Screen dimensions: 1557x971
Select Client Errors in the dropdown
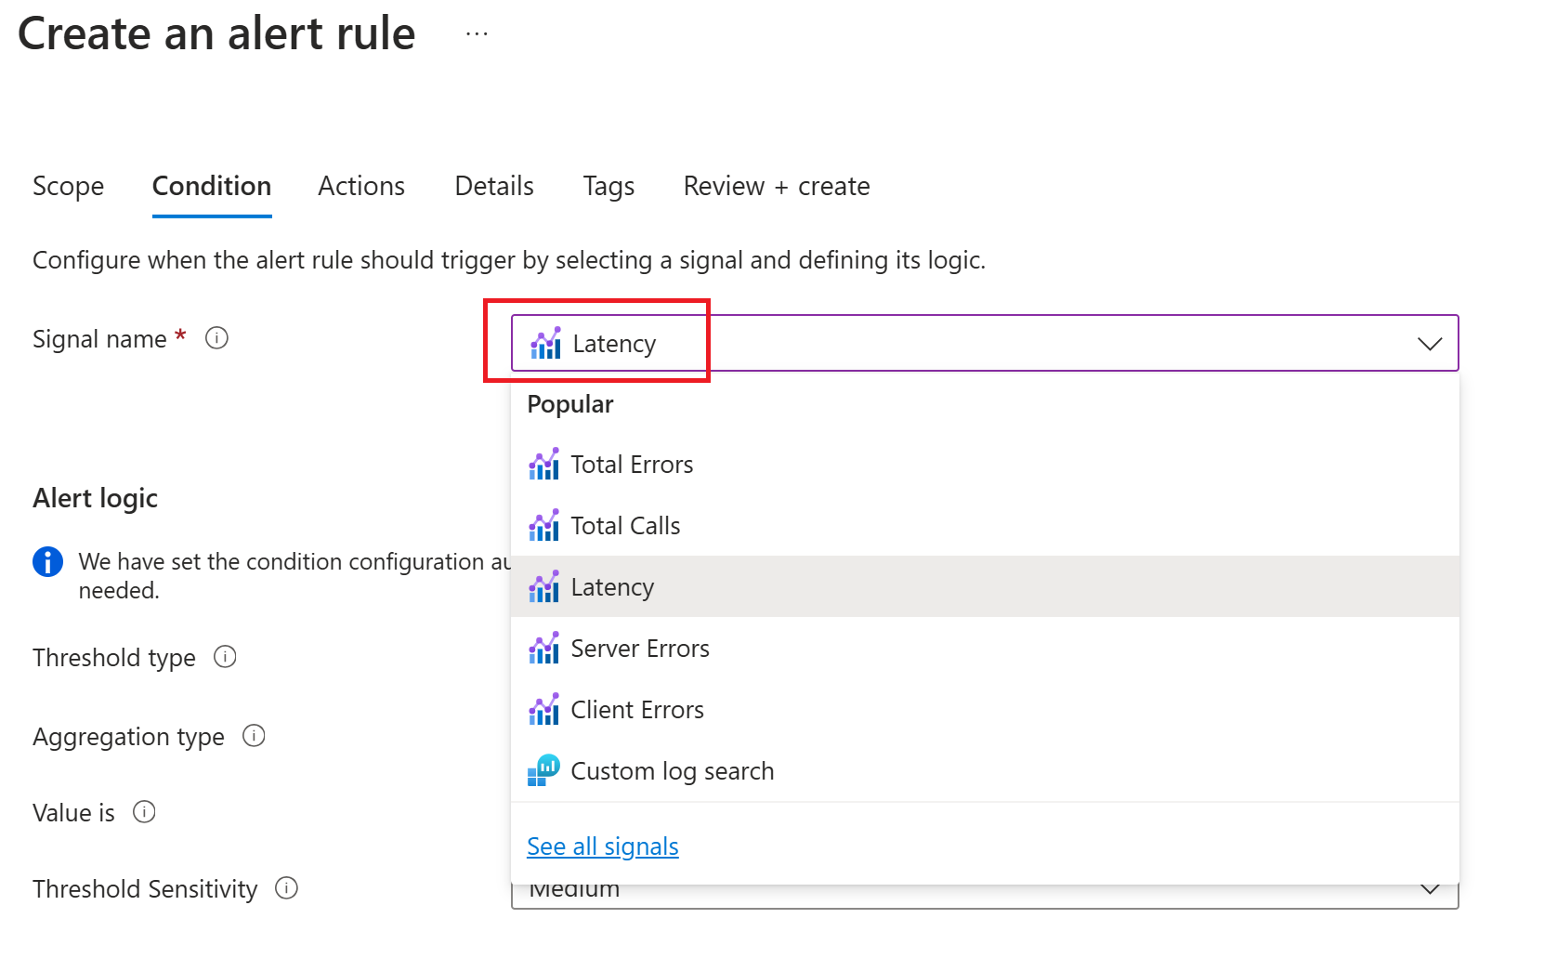point(636,710)
